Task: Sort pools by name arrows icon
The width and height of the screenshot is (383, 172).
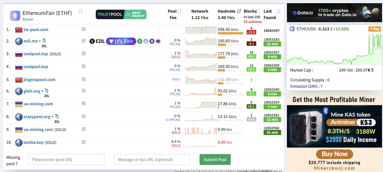Action: pyautogui.click(x=81, y=11)
